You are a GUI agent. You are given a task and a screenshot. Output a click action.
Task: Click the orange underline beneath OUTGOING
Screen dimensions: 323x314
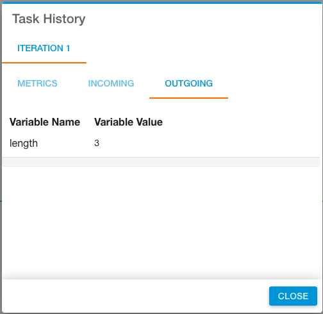point(188,98)
